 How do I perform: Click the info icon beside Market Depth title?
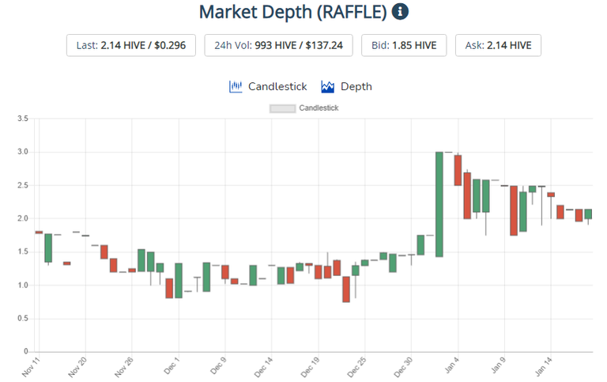pyautogui.click(x=400, y=12)
